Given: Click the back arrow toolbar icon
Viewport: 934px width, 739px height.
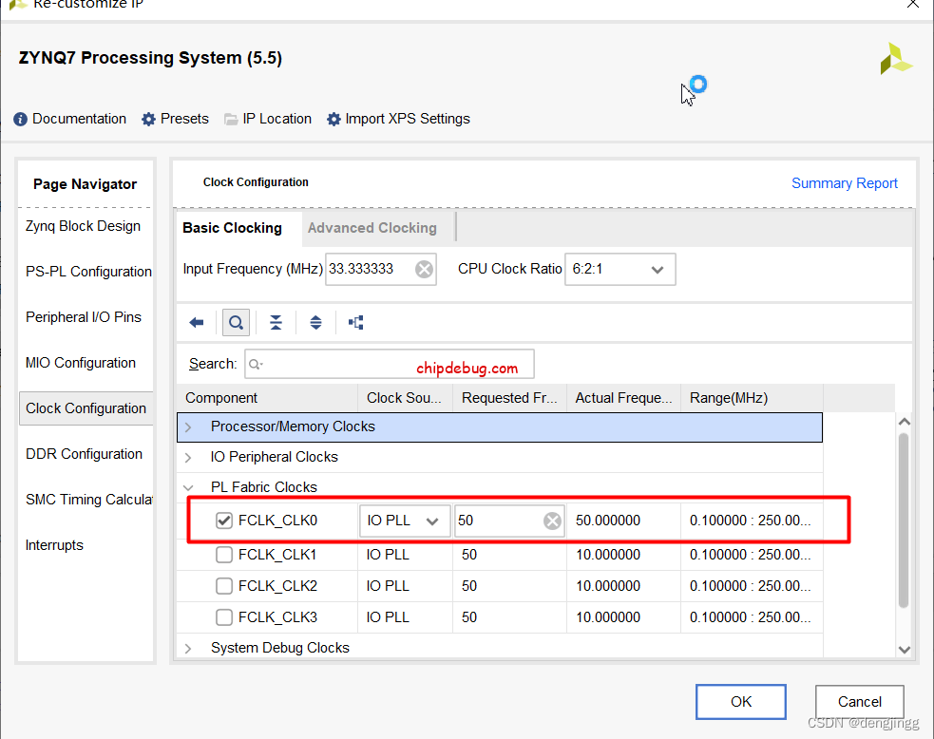Looking at the screenshot, I should [x=197, y=323].
